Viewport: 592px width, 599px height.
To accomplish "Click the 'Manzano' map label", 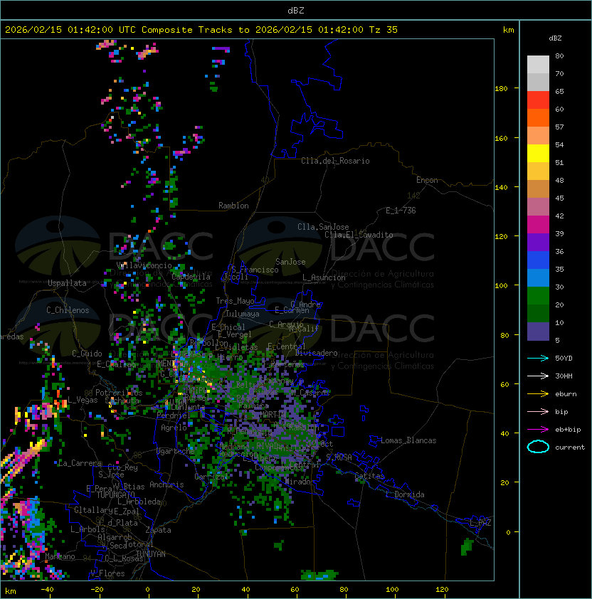I will 60,556.
